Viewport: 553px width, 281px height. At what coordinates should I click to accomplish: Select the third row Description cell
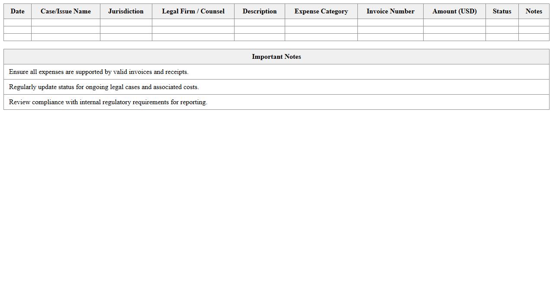point(259,37)
